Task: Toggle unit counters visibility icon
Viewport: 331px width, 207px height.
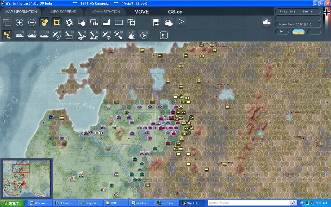Action: (x=7, y=23)
